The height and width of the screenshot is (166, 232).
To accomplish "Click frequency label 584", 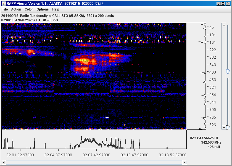I will tap(212, 95).
